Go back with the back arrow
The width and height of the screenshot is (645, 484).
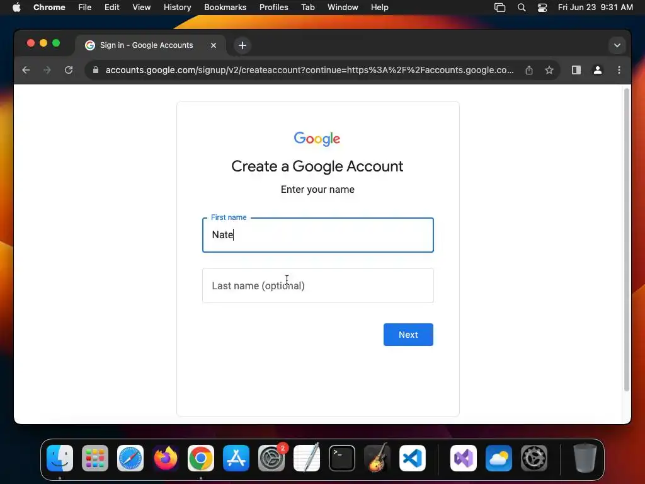coord(26,70)
